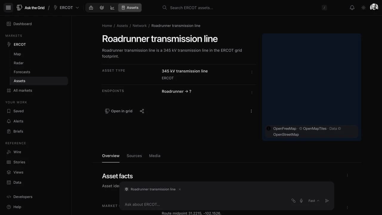Screen dimensions: 382x215
Task: Open the Asset Type row options menu
Action: 252,72
